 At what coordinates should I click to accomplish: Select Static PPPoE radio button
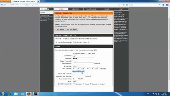(86, 54)
